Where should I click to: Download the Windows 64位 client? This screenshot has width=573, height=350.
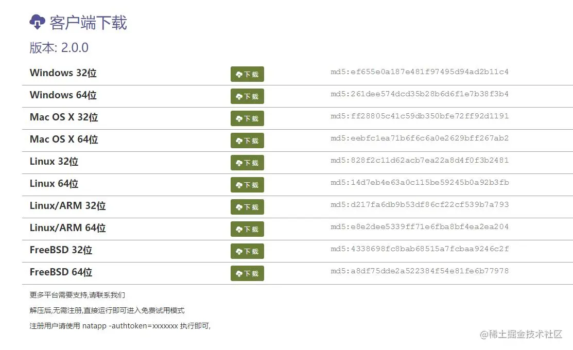click(x=247, y=96)
